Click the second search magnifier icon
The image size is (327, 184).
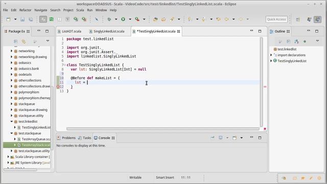pos(84,19)
